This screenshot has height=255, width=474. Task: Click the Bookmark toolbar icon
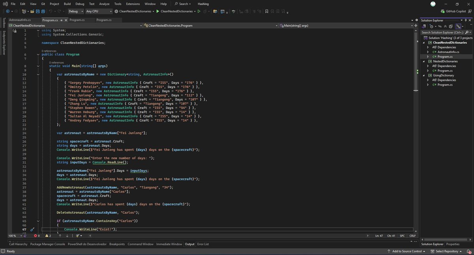click(267, 11)
